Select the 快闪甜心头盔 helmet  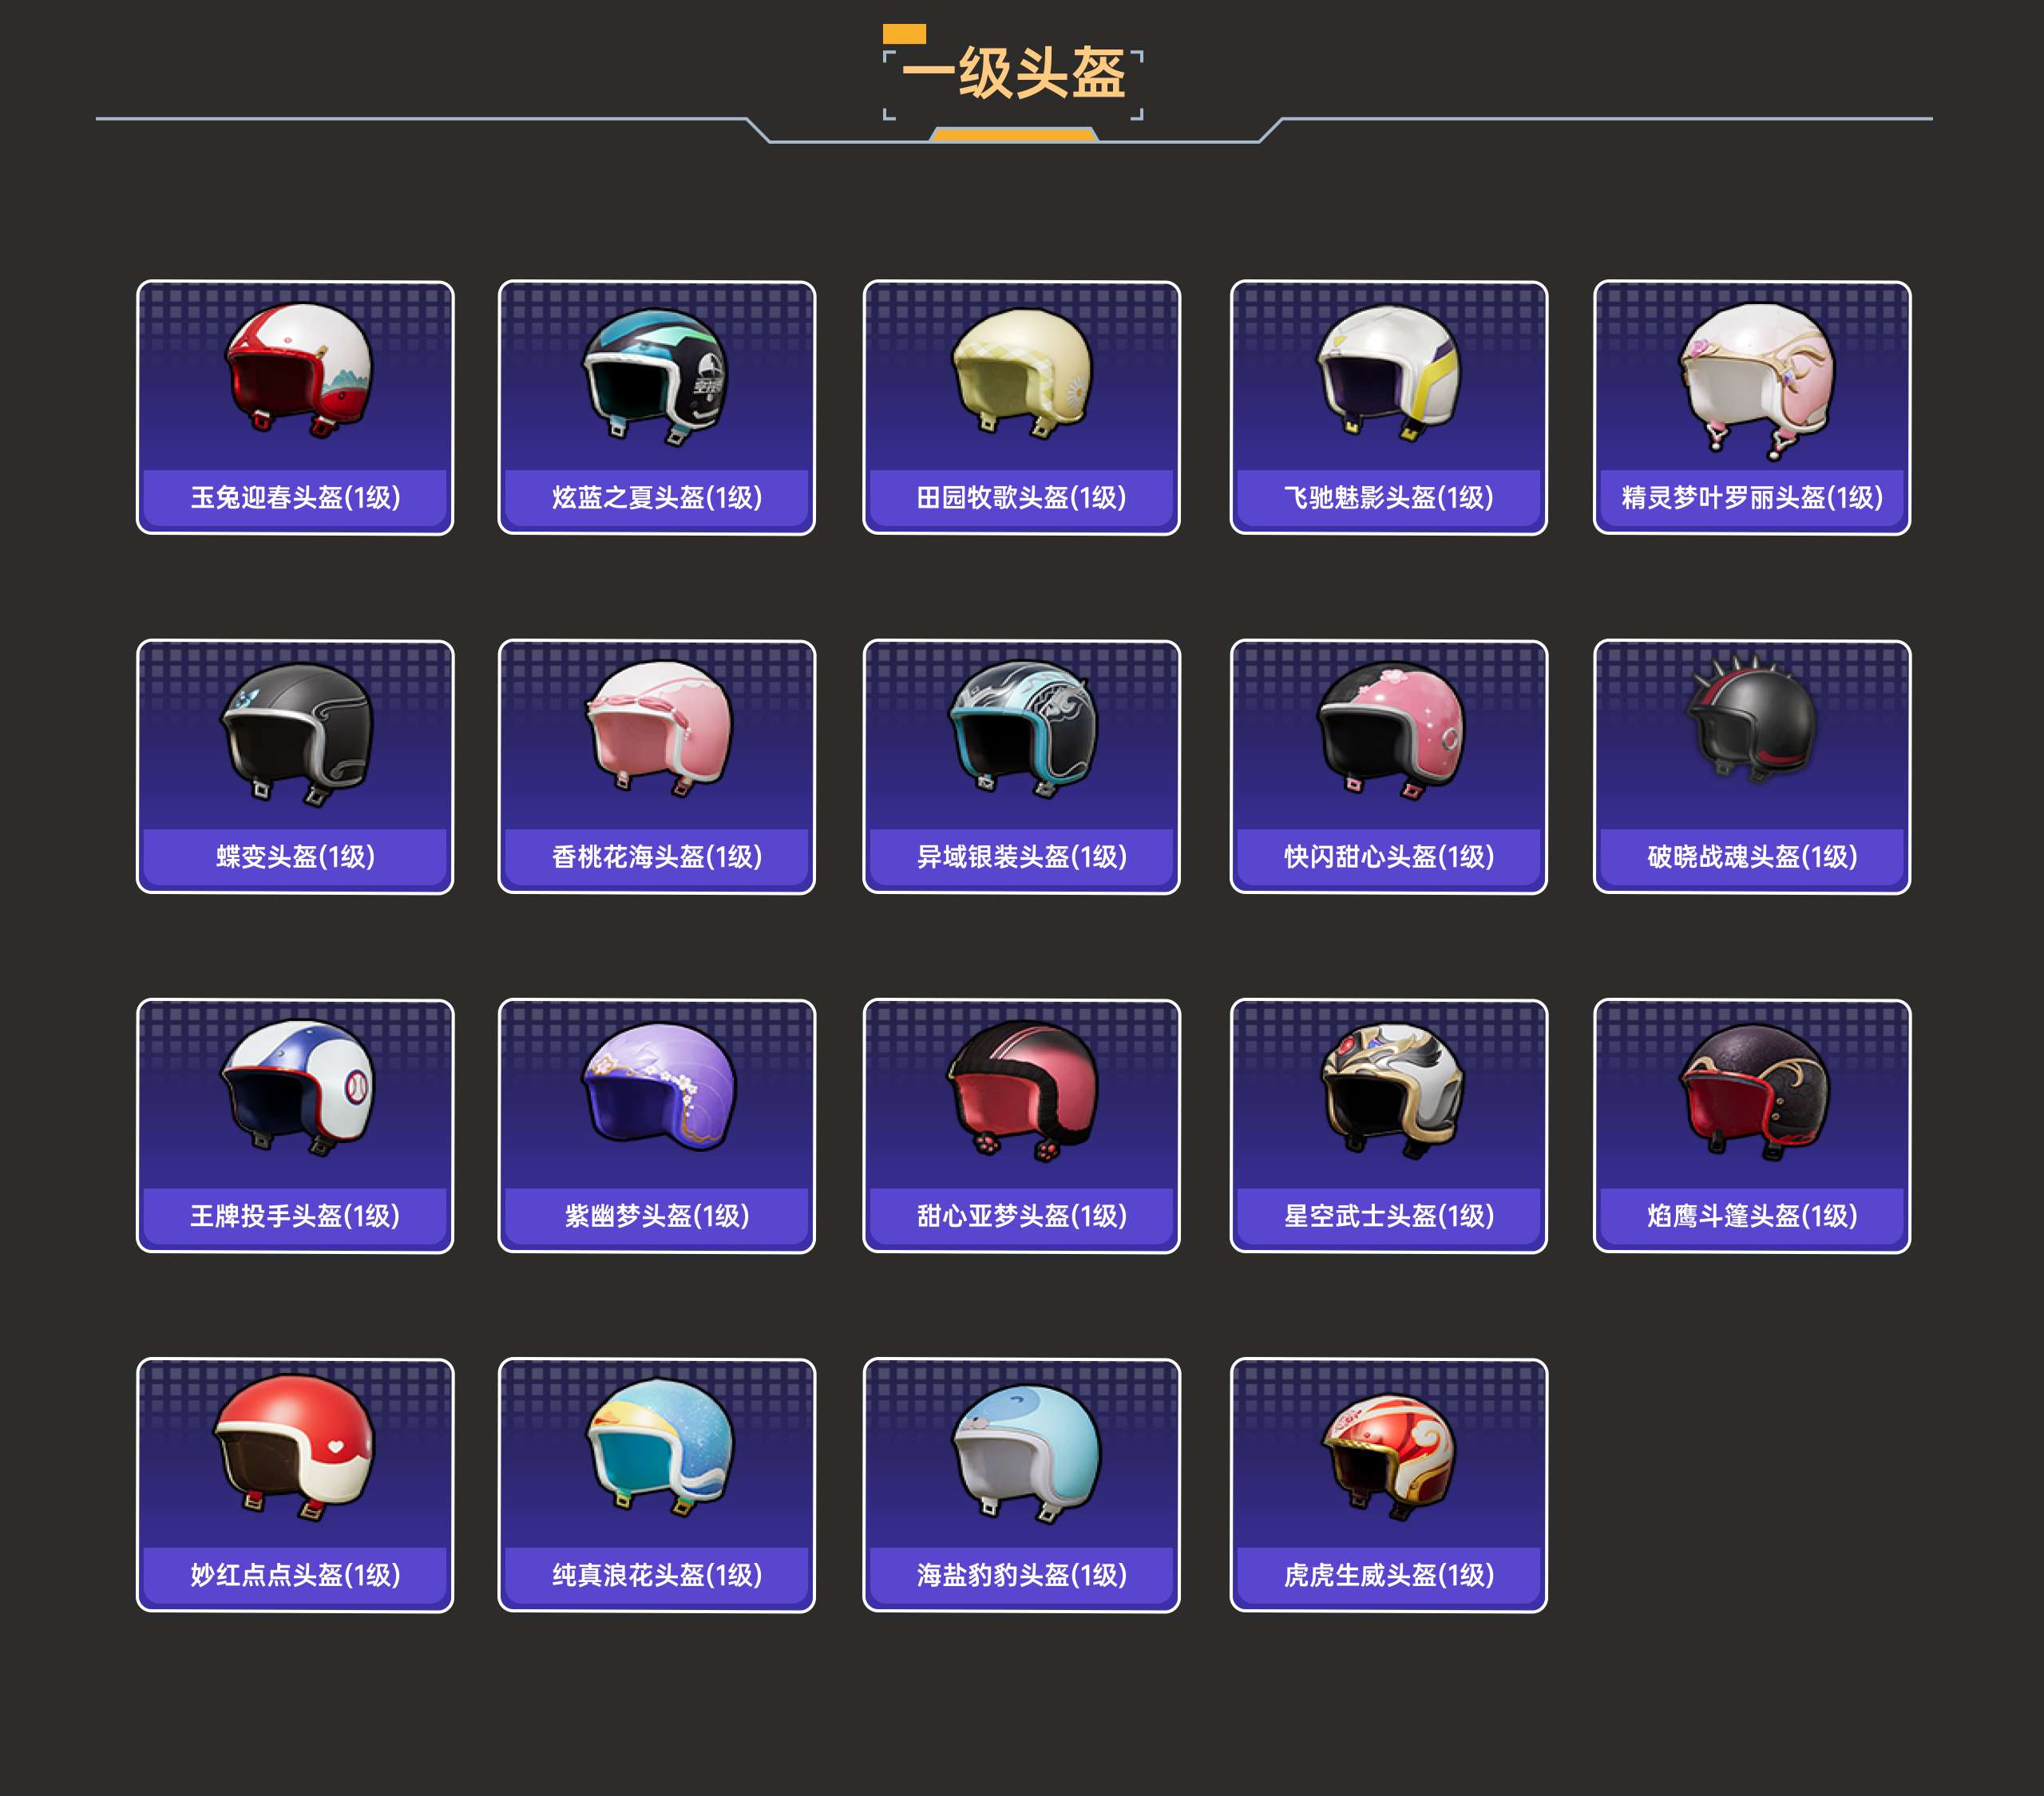tap(1389, 729)
